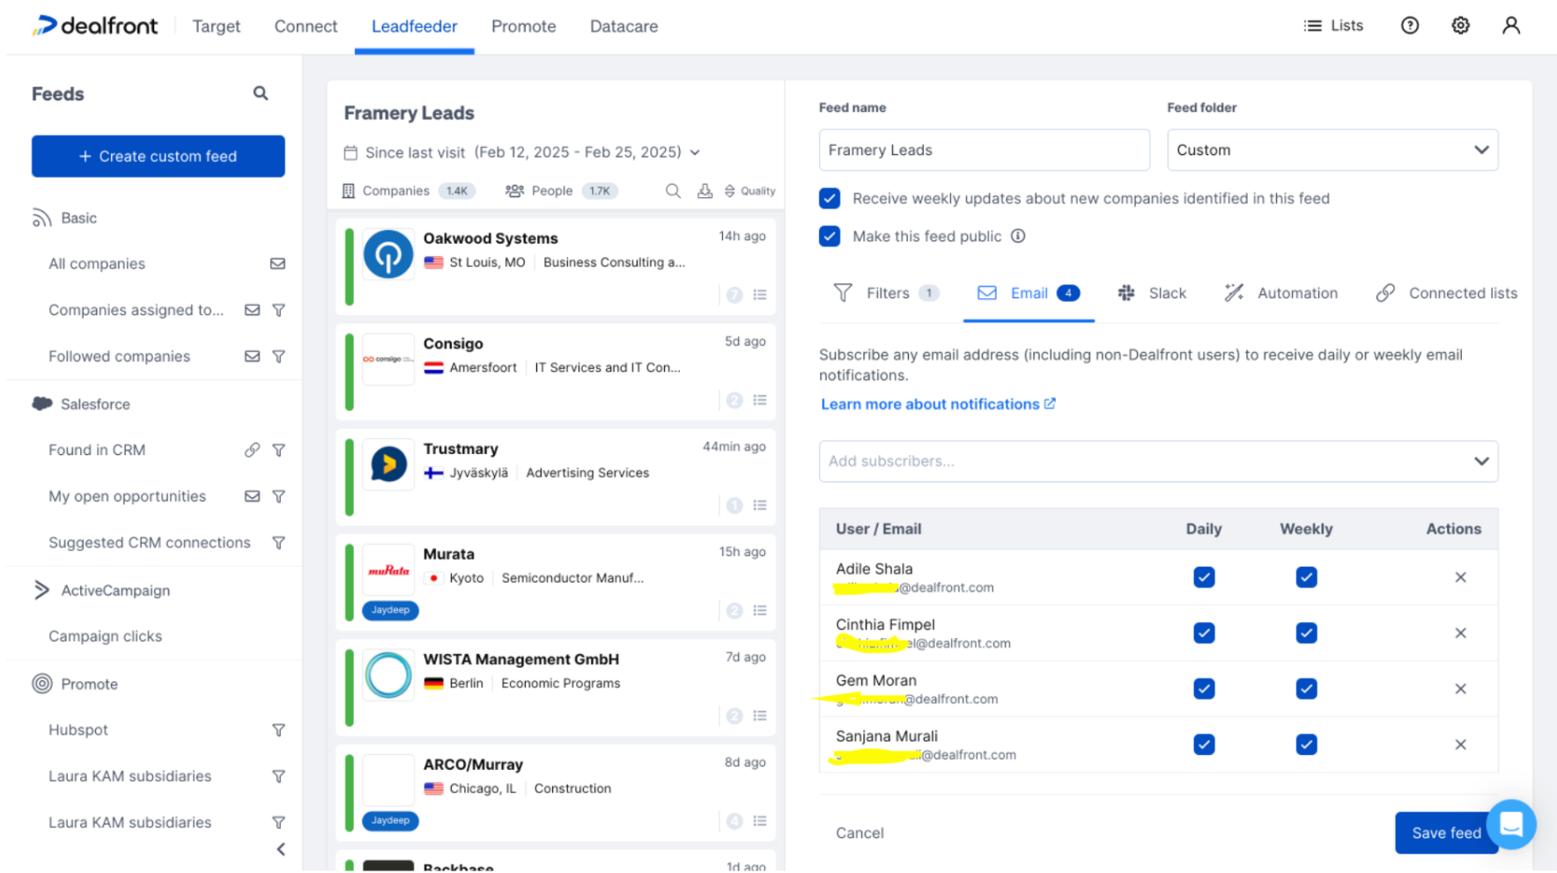Click the filter icon beside Hubspot feed

tap(278, 730)
